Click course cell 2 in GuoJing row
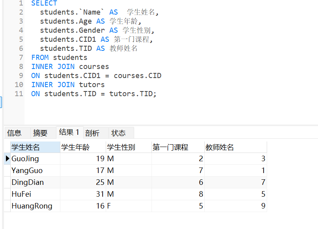Viewport: 318px width, 229px height. coord(178,159)
